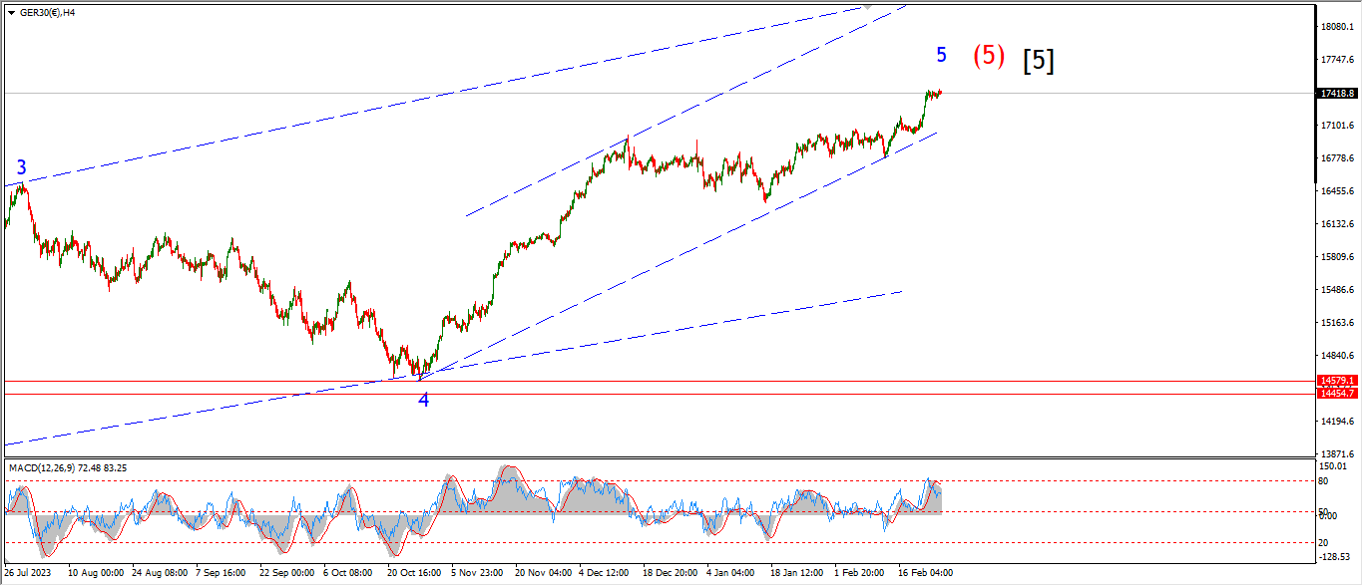Click the MACD scale value 150.01
Screen dimensions: 1363x586
[1333, 466]
